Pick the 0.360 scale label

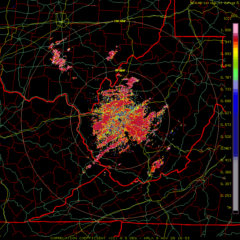[x=226, y=172]
